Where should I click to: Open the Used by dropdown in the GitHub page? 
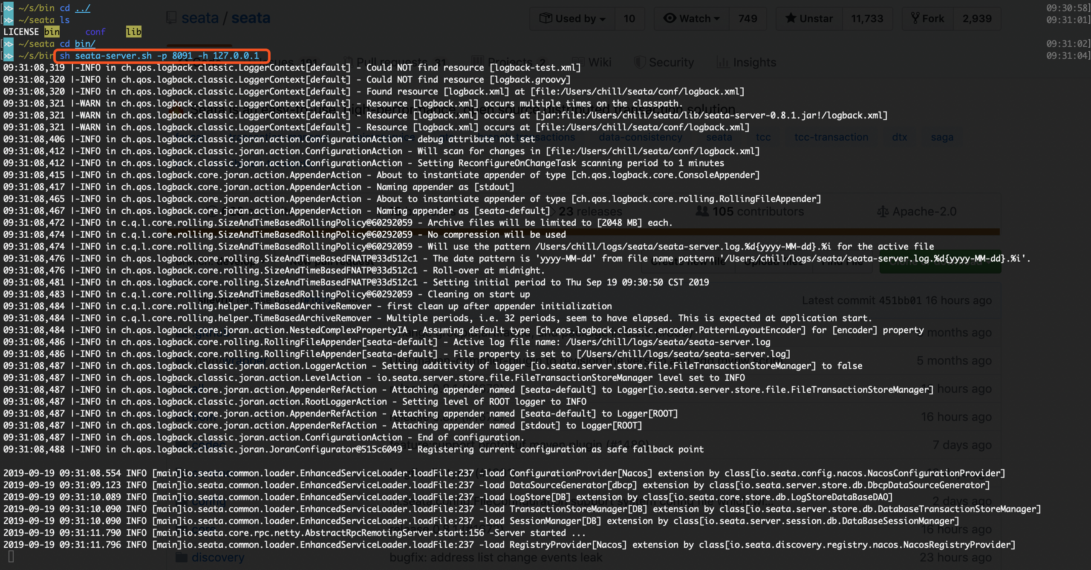(573, 19)
